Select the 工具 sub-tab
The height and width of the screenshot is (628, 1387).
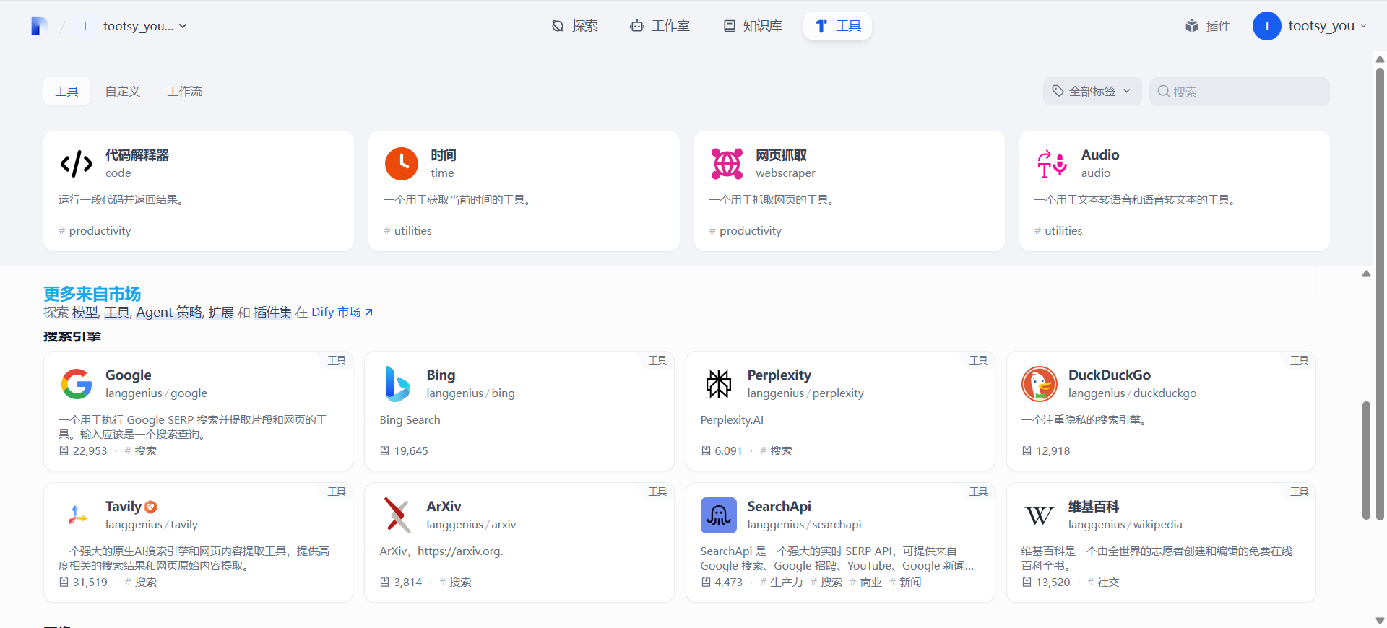66,91
